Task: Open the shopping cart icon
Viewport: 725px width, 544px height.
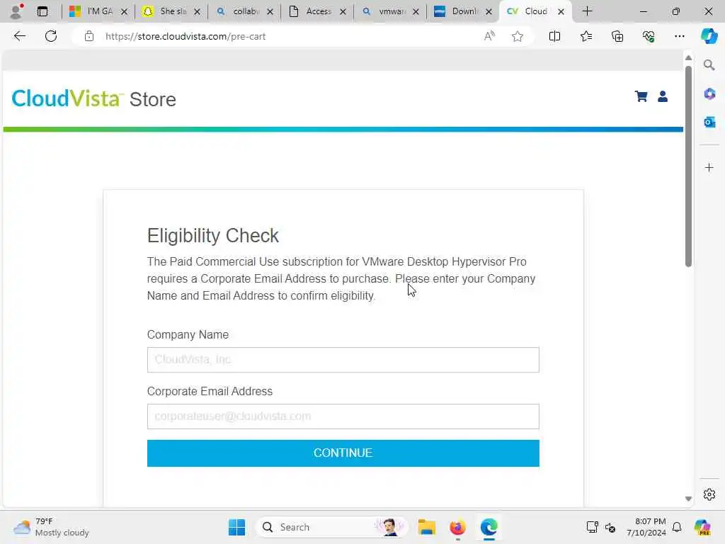Action: pyautogui.click(x=641, y=96)
